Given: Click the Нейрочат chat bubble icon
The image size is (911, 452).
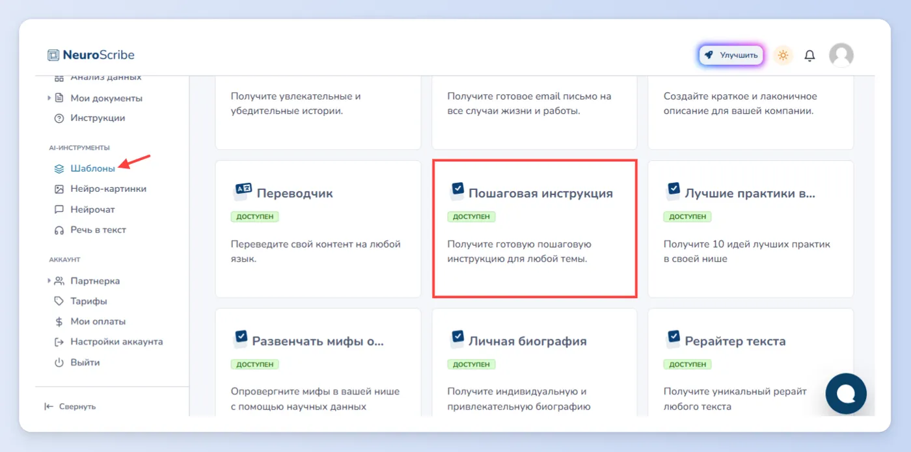Looking at the screenshot, I should click(x=59, y=209).
